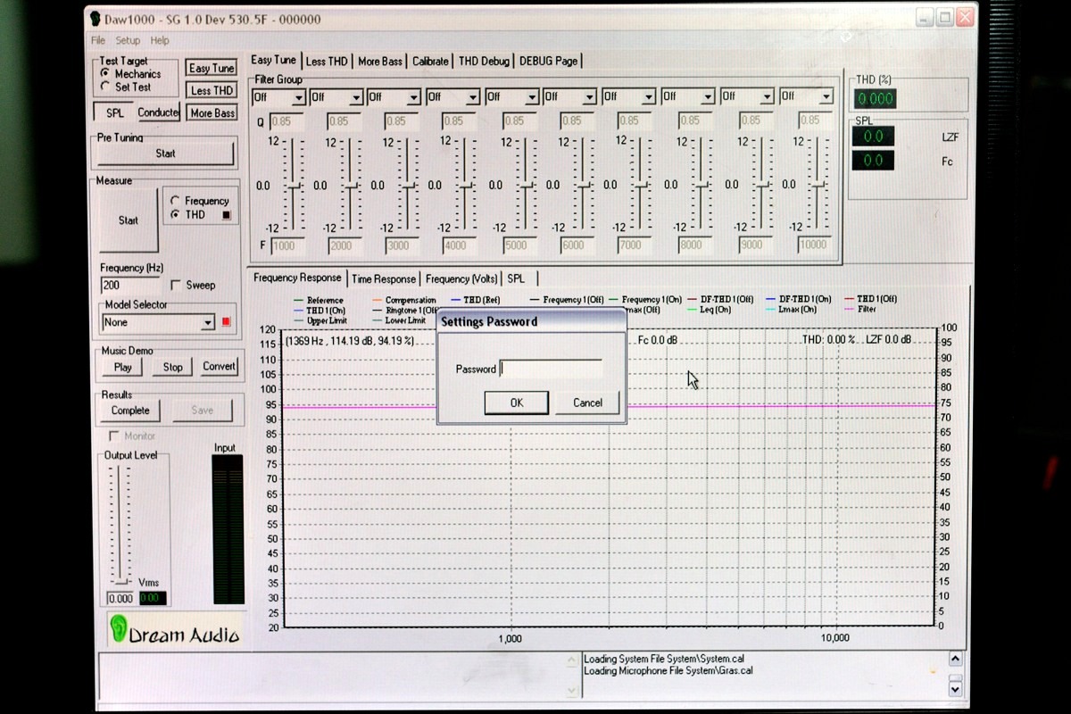Click the red square beside THD option
Screen dimensions: 1071x714
pyautogui.click(x=226, y=215)
